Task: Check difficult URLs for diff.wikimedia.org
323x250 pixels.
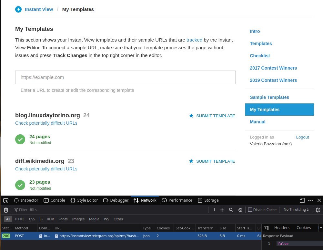Action: click(x=46, y=169)
